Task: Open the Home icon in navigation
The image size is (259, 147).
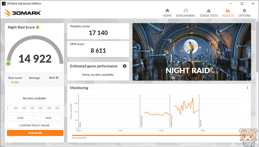Action: click(x=167, y=11)
